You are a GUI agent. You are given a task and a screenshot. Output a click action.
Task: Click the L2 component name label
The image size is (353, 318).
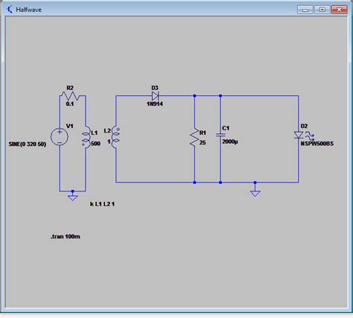[x=107, y=131]
